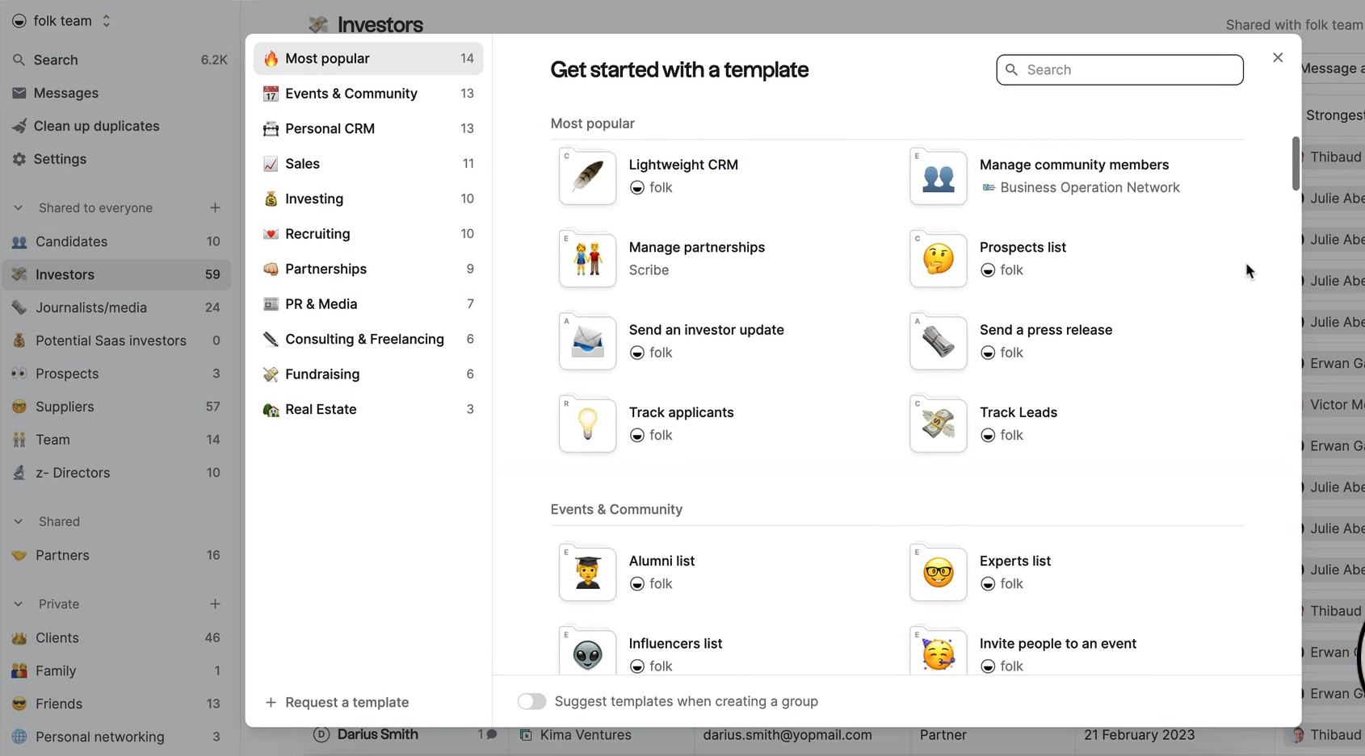Collapse the Private groups section
The image size is (1365, 756).
coord(18,604)
